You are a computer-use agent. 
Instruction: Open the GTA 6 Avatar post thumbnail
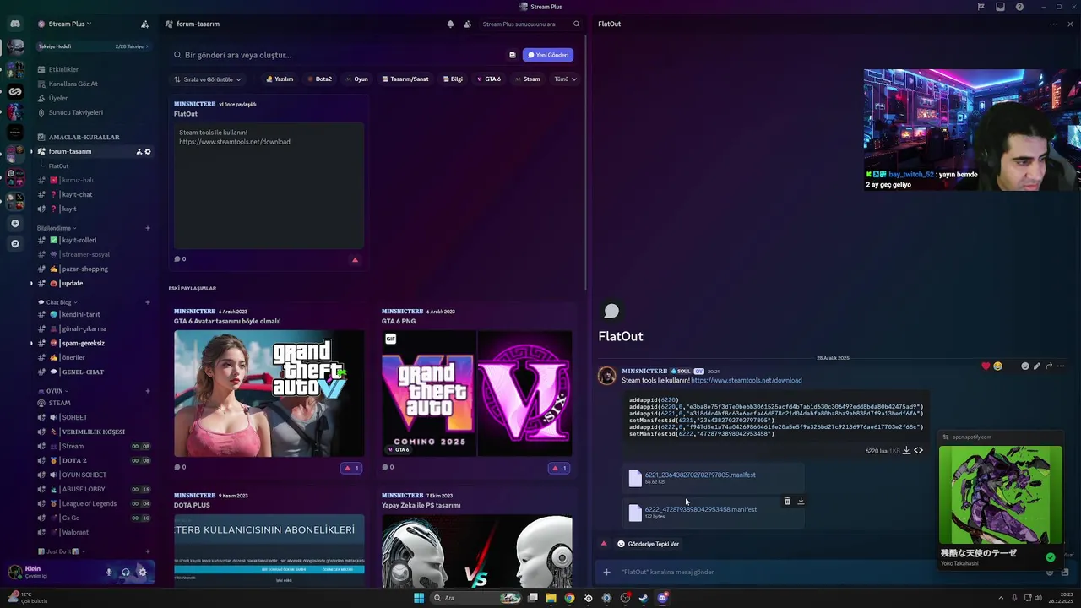[269, 394]
